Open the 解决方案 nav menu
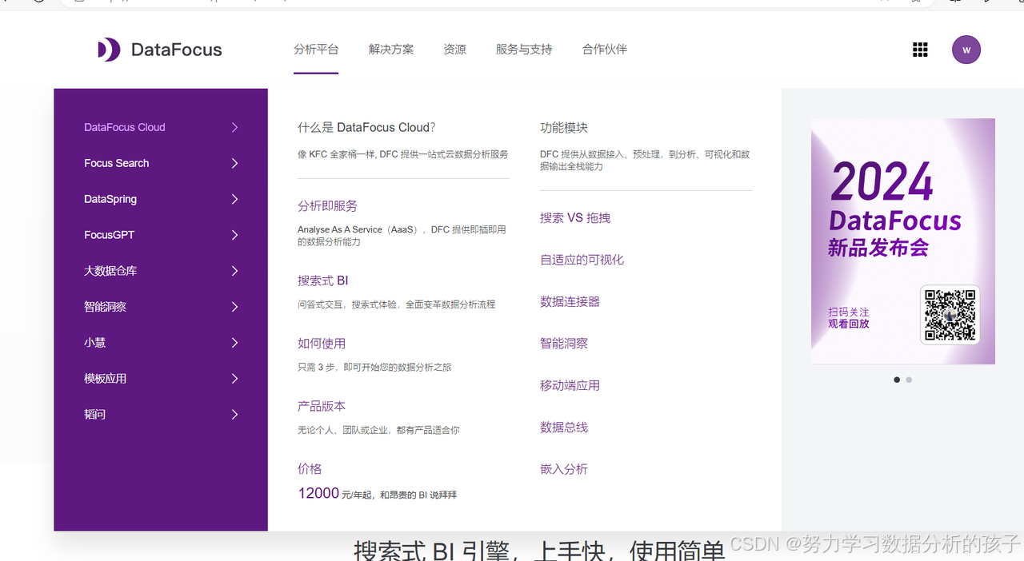Screen dimensions: 1024x561 point(391,50)
